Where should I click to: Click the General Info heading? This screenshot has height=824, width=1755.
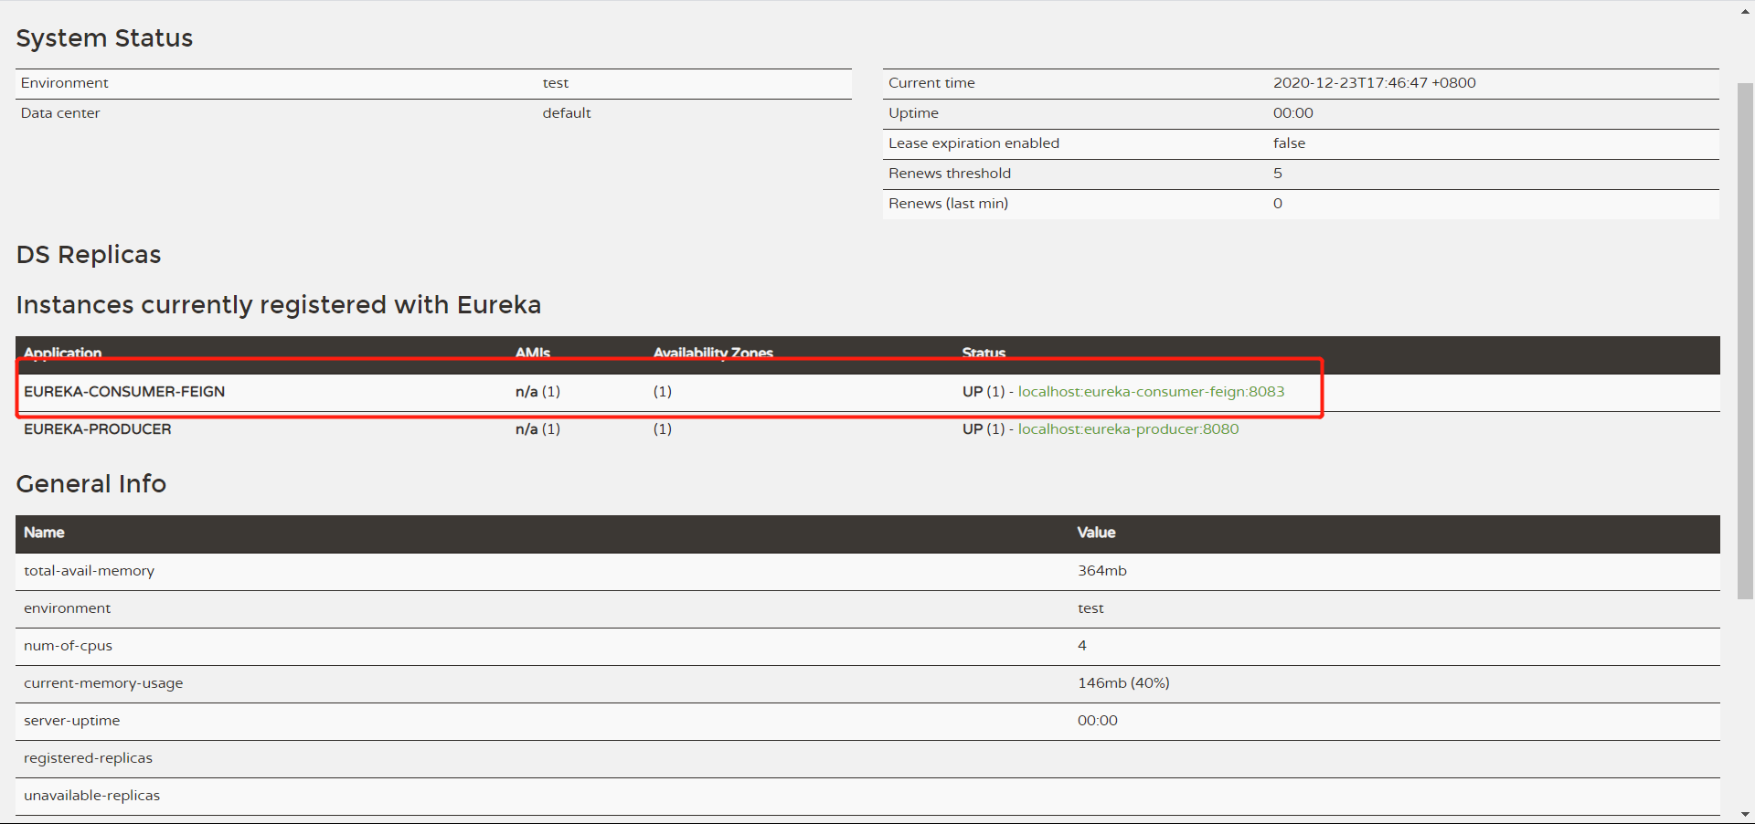[91, 483]
